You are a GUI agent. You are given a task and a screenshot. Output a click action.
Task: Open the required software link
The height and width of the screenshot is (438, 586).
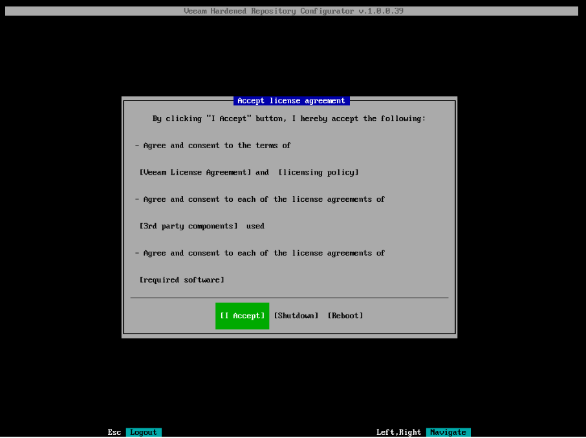(182, 280)
